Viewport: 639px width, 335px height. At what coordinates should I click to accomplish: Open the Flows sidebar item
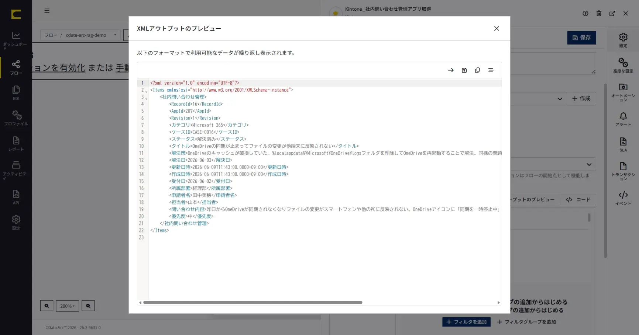coord(16,67)
